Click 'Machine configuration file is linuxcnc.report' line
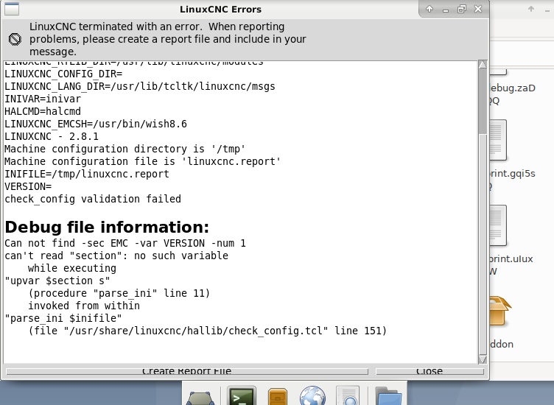The height and width of the screenshot is (405, 554). 142,161
